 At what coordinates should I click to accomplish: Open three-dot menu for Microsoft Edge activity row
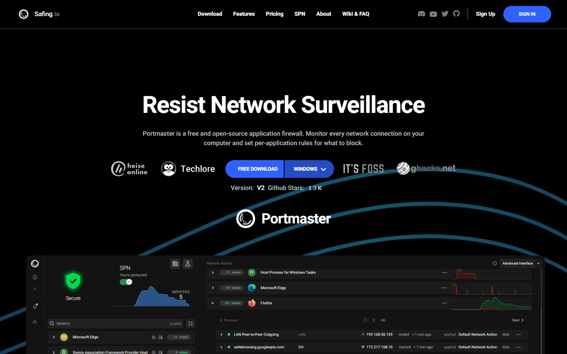(444, 288)
